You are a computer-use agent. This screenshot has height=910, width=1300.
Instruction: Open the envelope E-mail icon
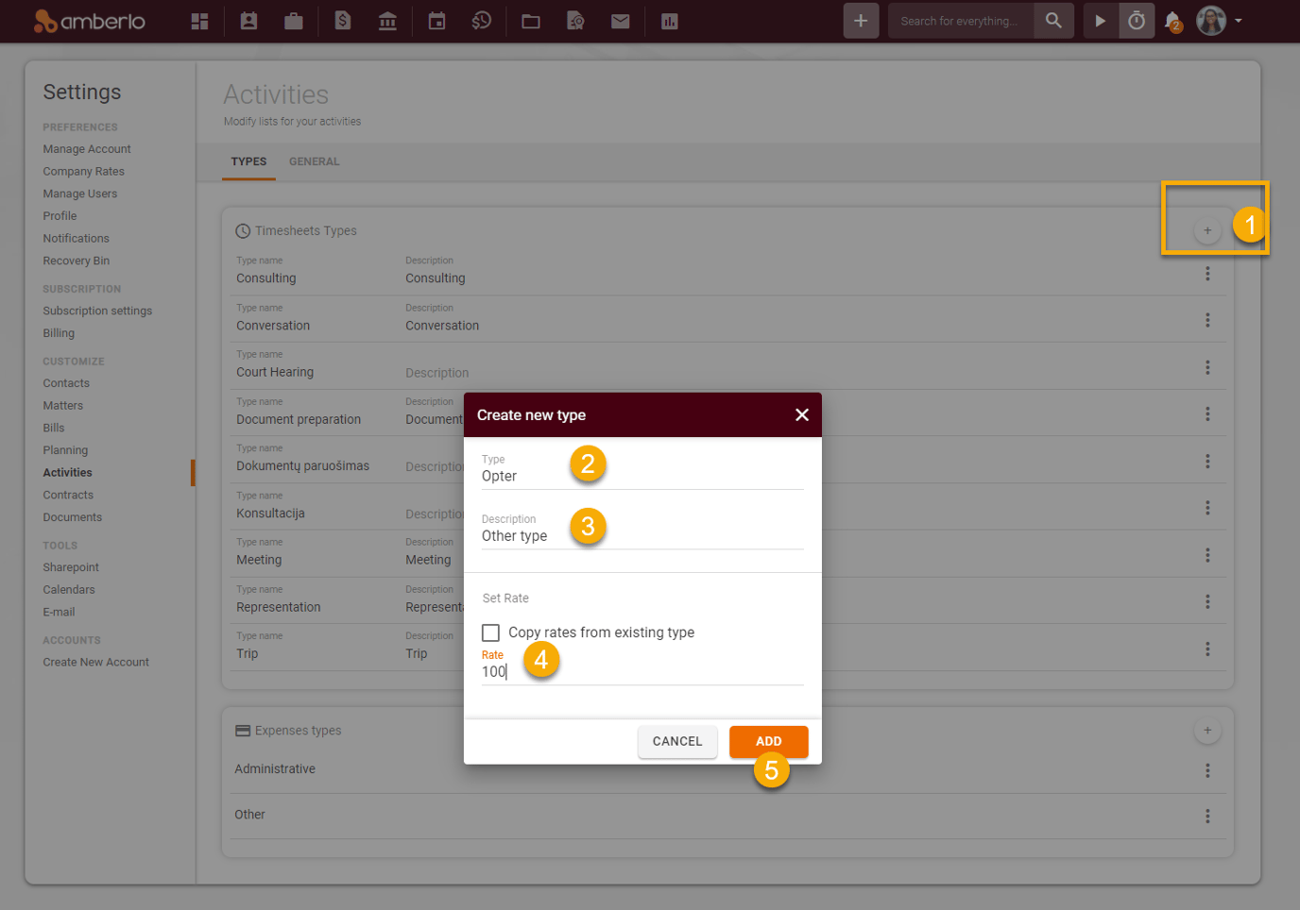pyautogui.click(x=620, y=20)
